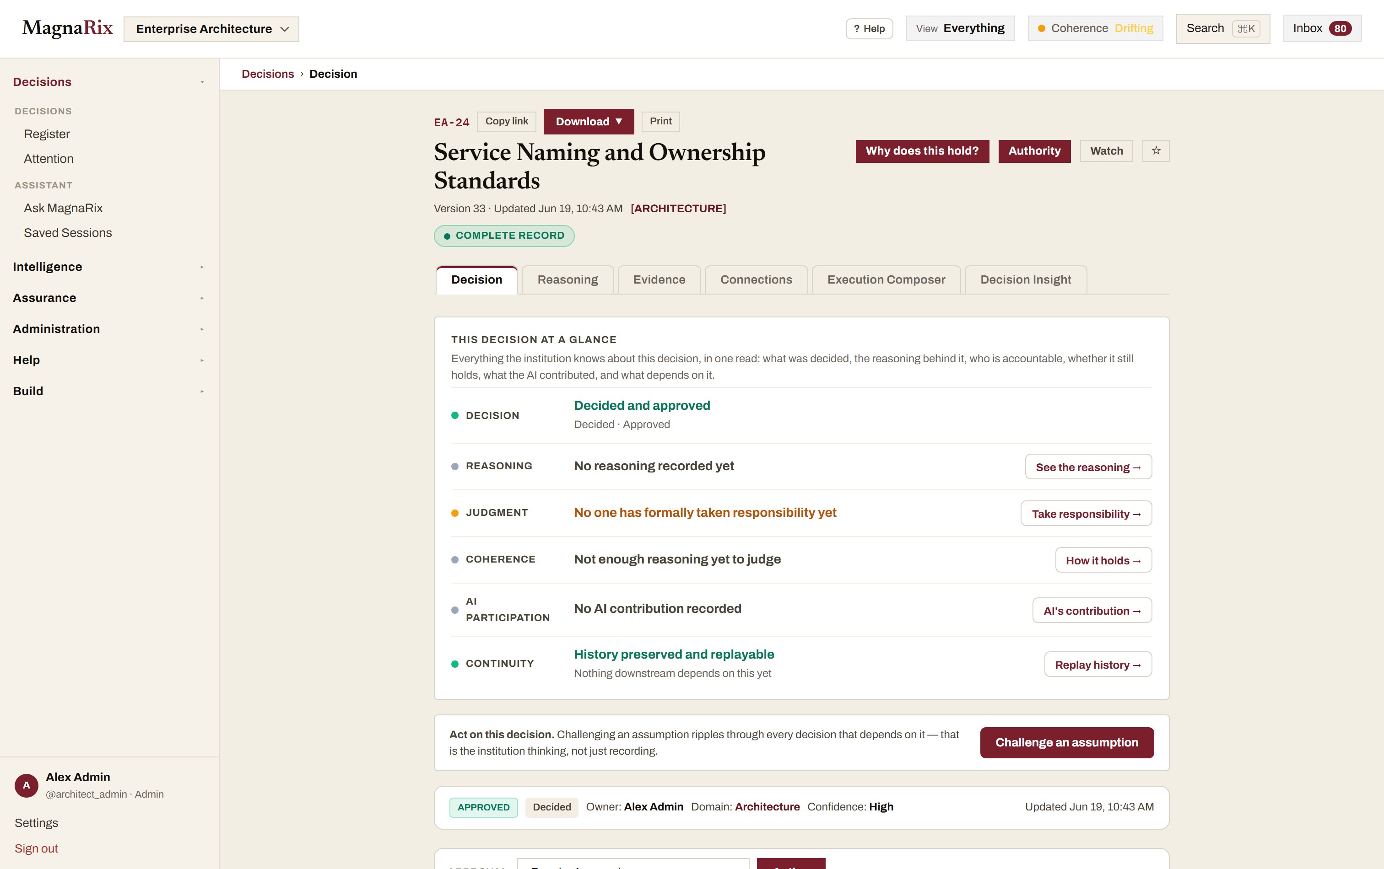Image resolution: width=1384 pixels, height=869 pixels.
Task: Open the Download dropdown menu
Action: pyautogui.click(x=589, y=121)
